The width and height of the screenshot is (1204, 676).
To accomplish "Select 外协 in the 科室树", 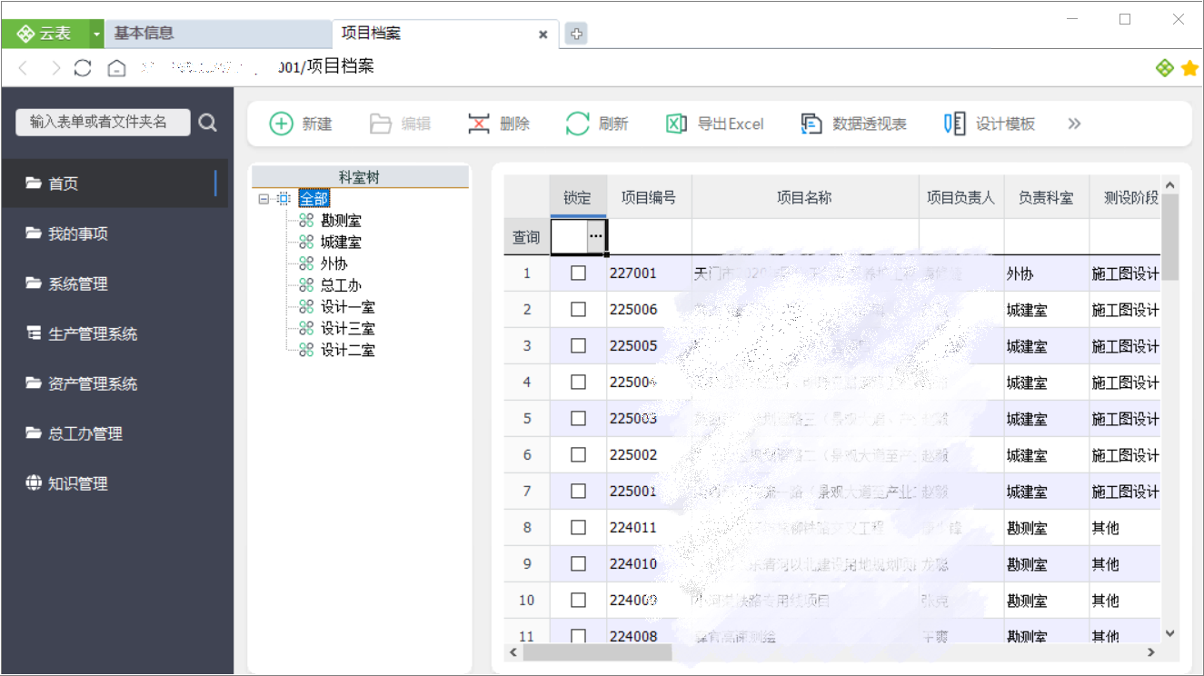I will click(333, 263).
